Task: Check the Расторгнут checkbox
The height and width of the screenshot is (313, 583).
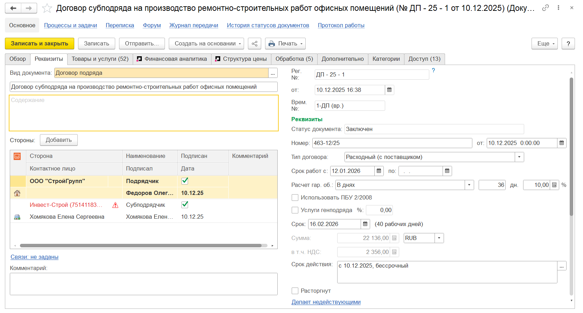Action: [295, 291]
